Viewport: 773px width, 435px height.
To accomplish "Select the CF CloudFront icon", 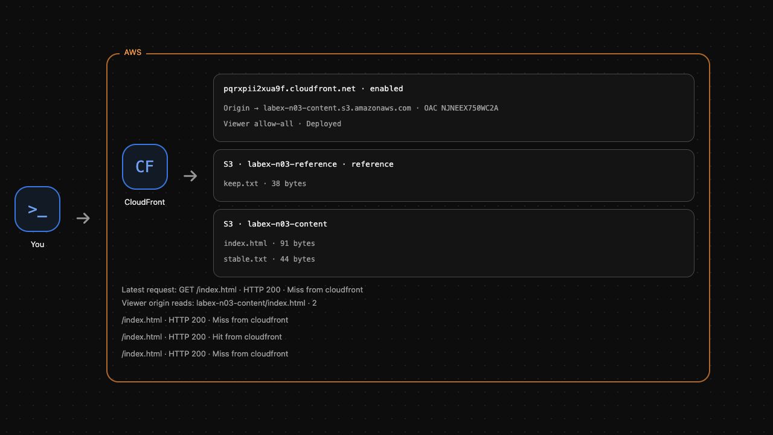I will tap(145, 167).
